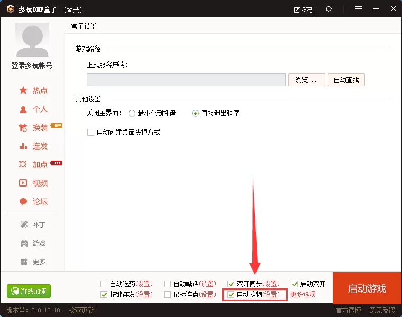
Task: Enable the 自动喊话 checkbox
Action: click(x=168, y=284)
